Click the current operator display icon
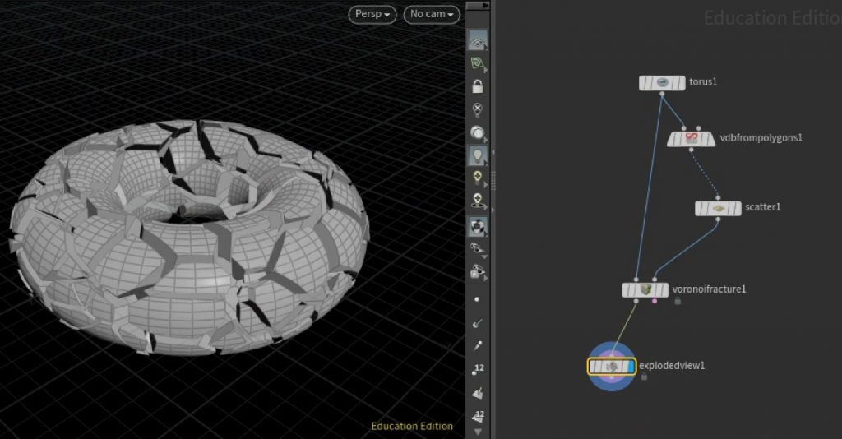 click(x=477, y=273)
